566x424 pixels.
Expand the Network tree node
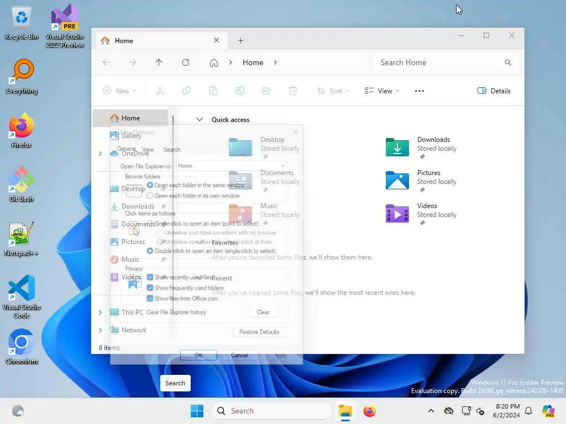click(x=101, y=330)
